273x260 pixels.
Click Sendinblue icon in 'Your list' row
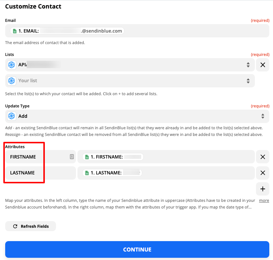coord(11,81)
